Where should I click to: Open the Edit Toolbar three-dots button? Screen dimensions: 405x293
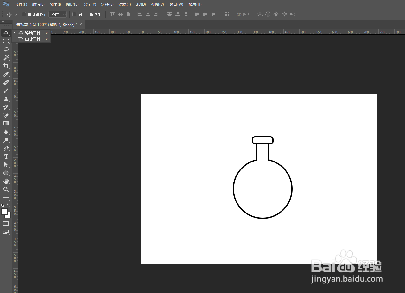tap(6, 198)
